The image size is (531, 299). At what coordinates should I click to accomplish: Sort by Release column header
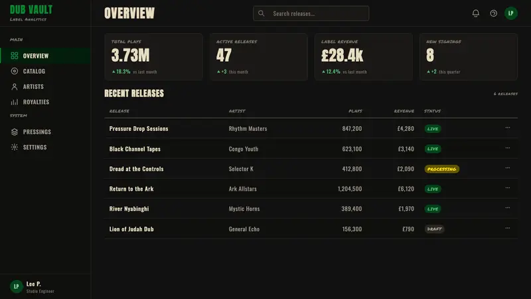(119, 111)
